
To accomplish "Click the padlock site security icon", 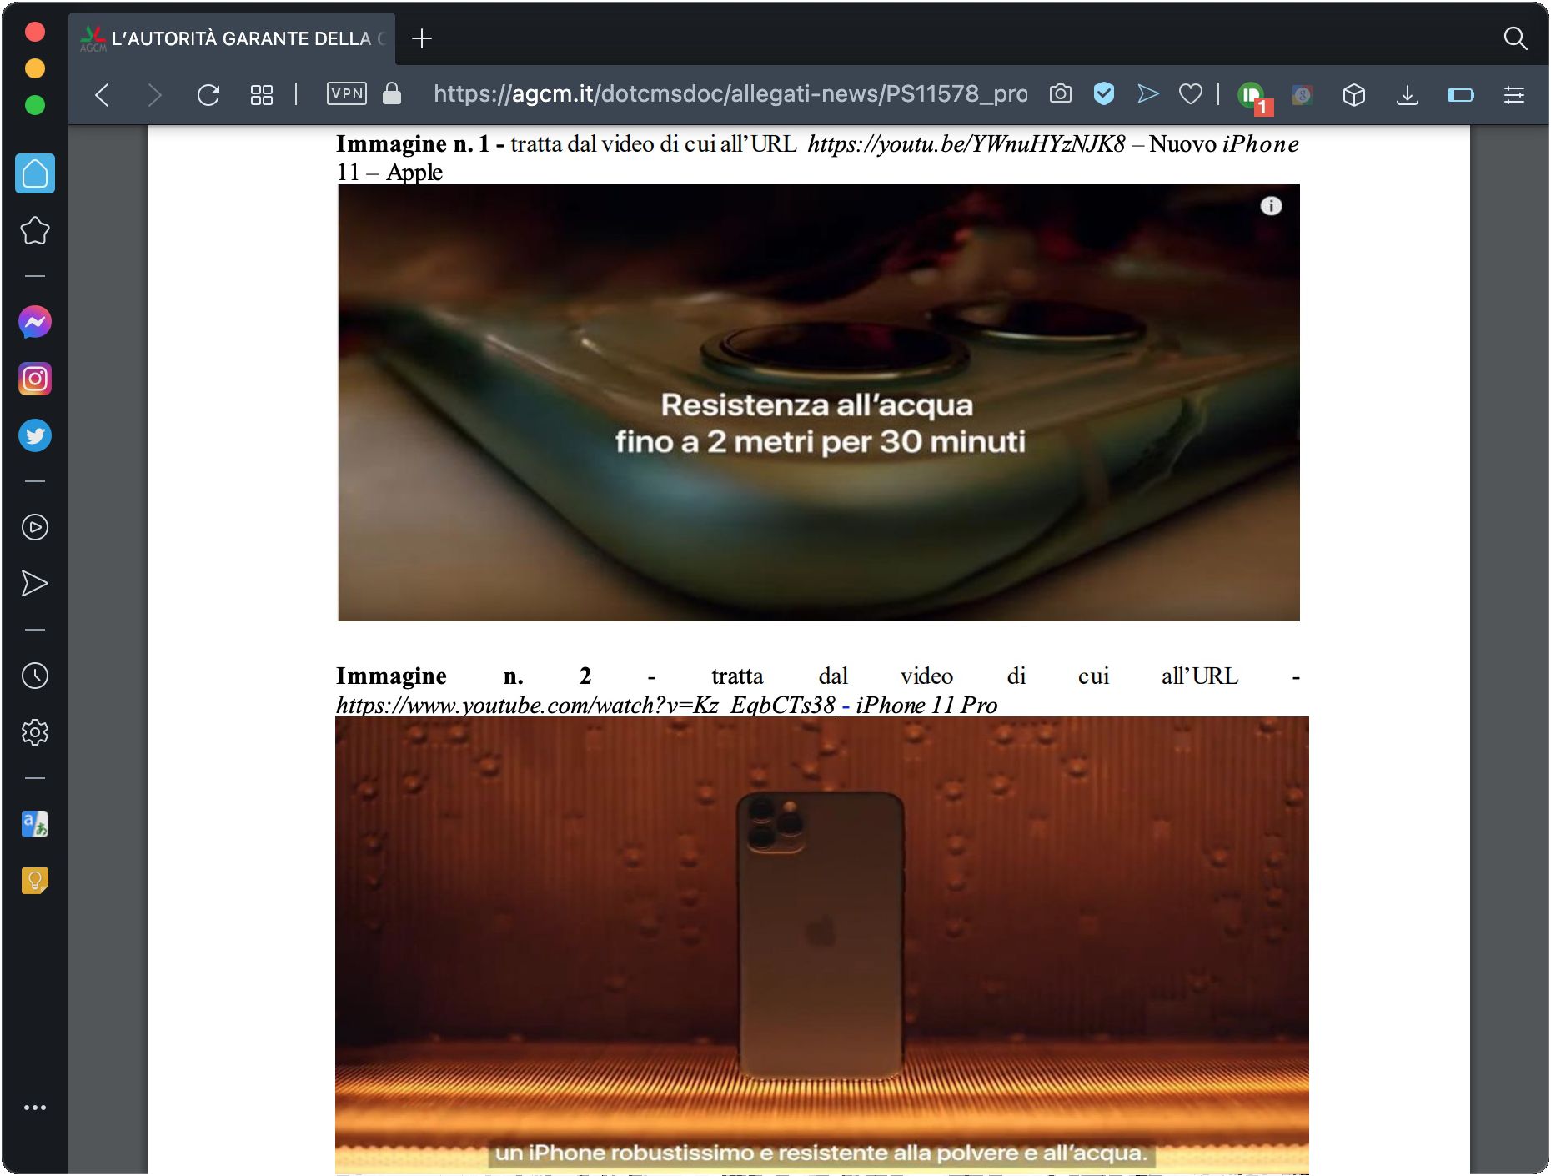I will point(392,93).
